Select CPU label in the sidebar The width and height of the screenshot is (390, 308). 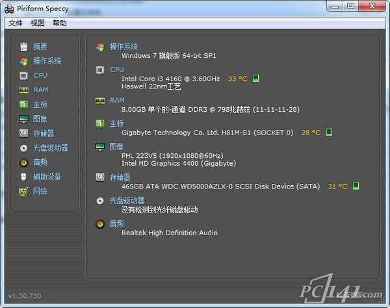(x=40, y=75)
